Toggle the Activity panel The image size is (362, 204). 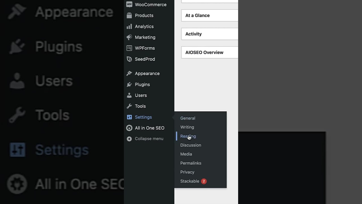coord(193,34)
